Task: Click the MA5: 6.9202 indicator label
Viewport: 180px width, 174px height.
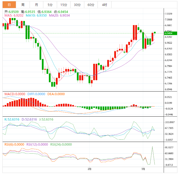Action: click(14, 16)
